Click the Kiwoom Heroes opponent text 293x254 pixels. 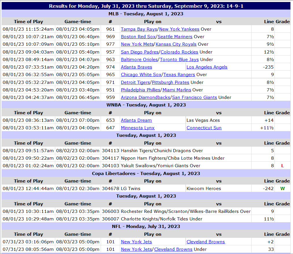click(204, 189)
